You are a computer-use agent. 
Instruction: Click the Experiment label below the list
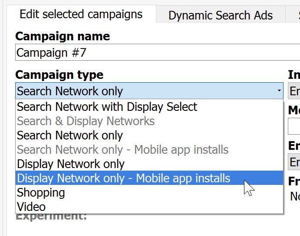[51, 216]
